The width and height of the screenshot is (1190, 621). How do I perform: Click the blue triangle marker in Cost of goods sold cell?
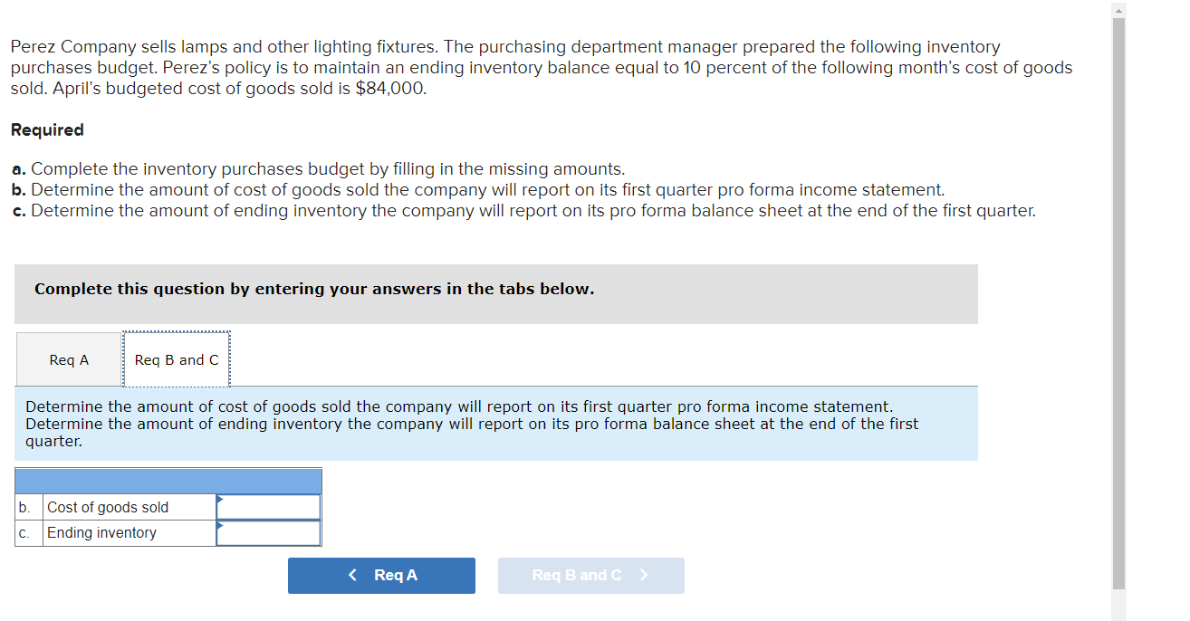coord(220,499)
